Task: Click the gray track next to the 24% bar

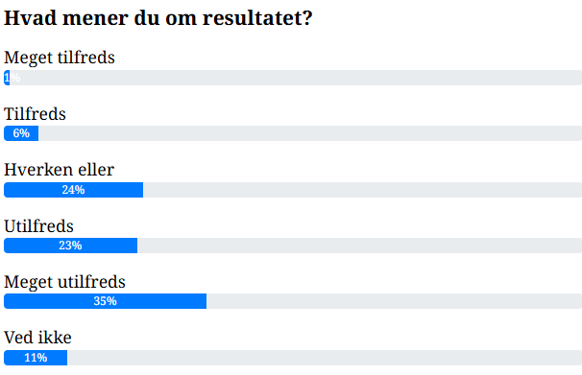Action: coord(363,190)
